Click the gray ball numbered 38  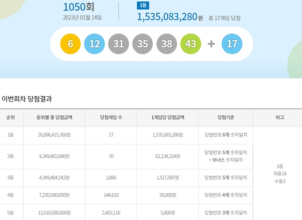point(167,44)
